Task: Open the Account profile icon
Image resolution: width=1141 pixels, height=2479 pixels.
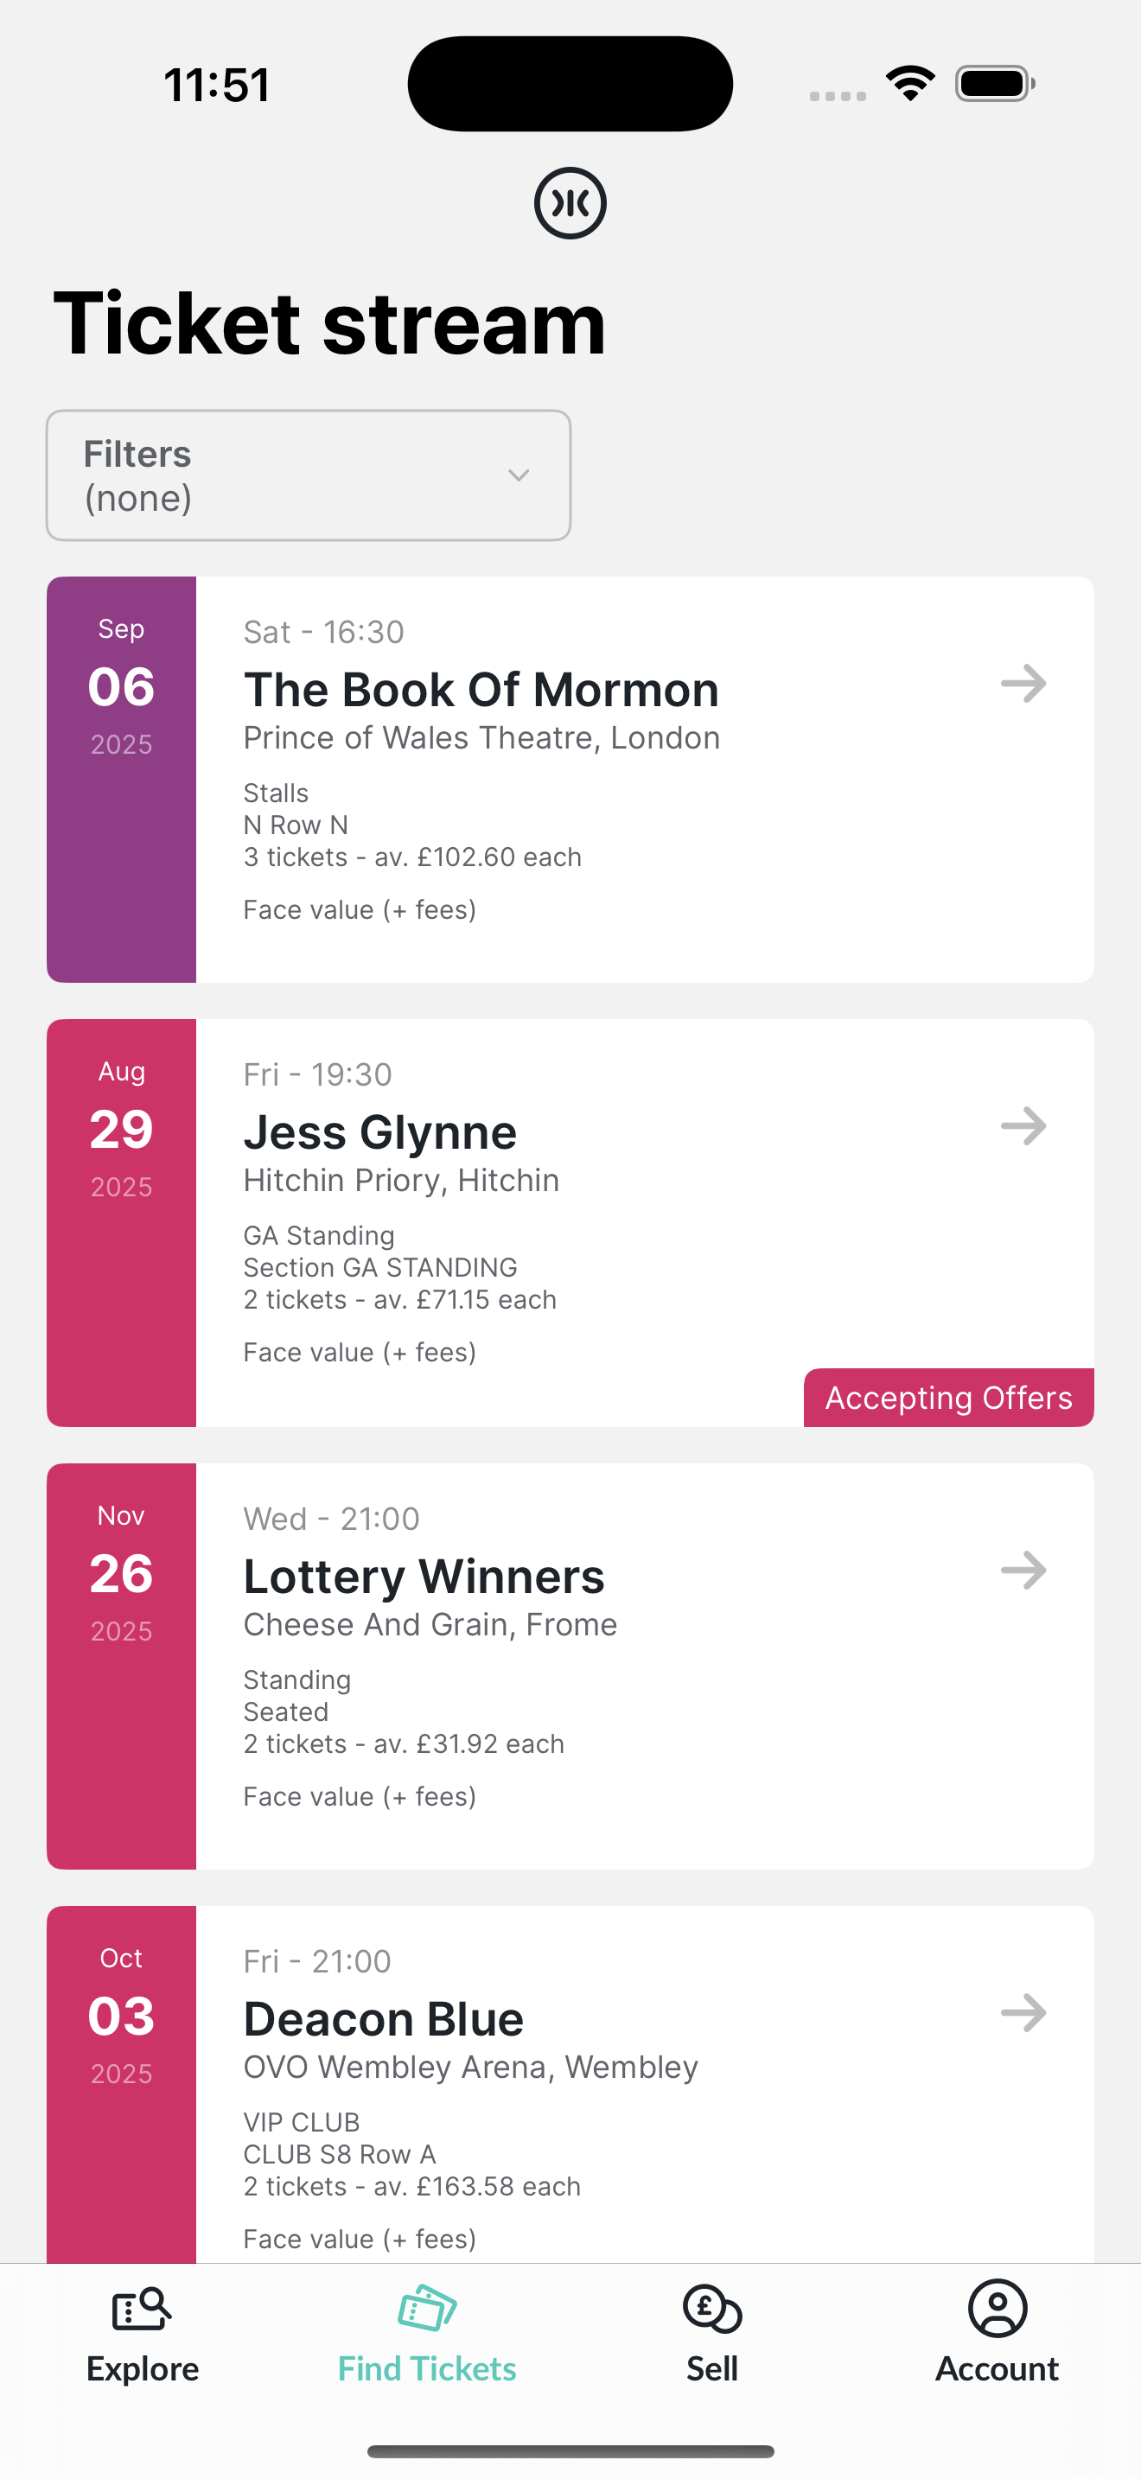Action: point(998,2309)
